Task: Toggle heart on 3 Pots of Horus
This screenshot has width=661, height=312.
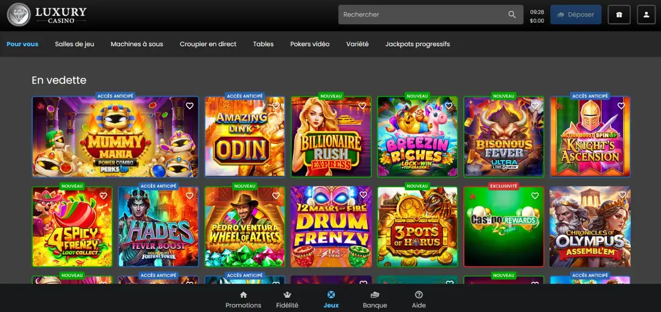Action: tap(448, 195)
